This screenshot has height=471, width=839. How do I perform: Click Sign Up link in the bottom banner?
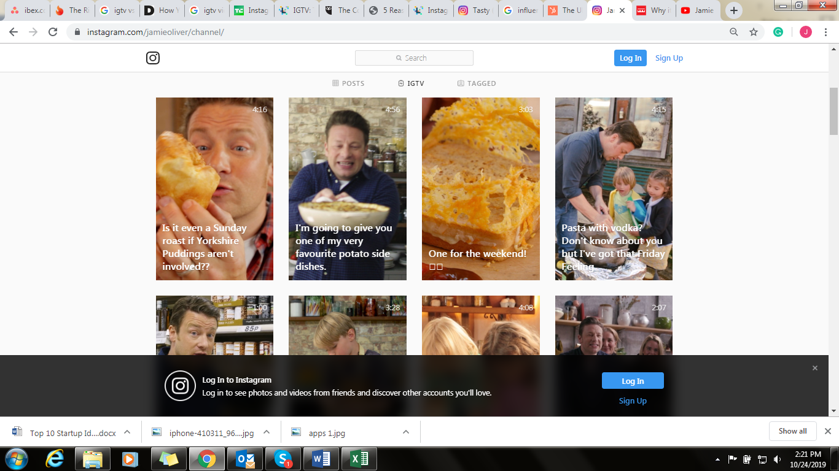point(633,401)
